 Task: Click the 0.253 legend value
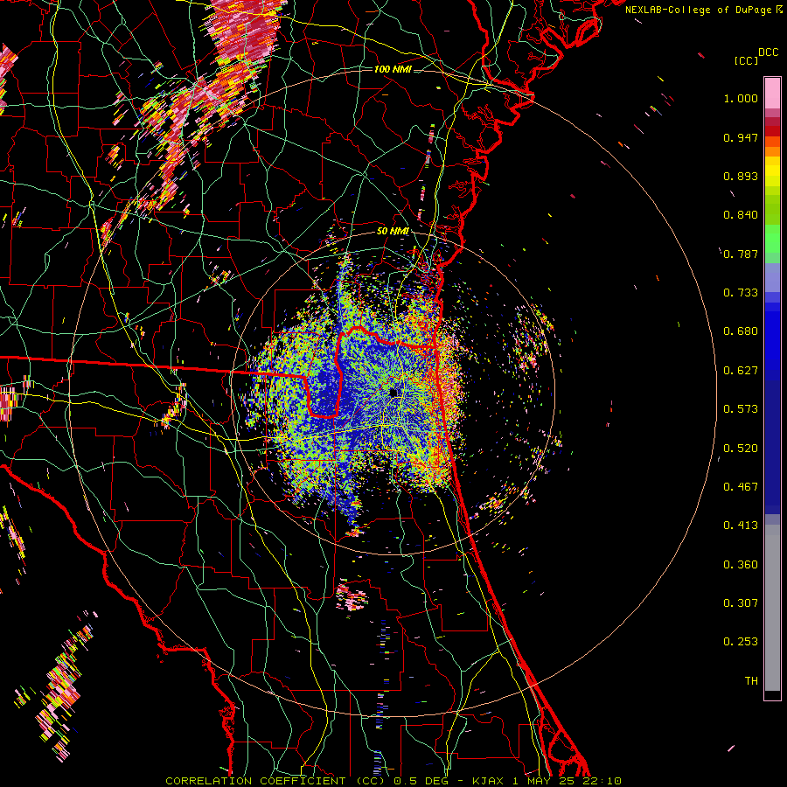click(x=741, y=642)
